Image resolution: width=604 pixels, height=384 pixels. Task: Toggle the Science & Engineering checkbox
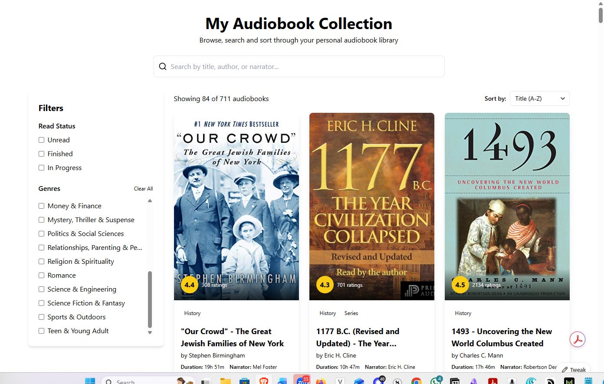[x=41, y=289]
